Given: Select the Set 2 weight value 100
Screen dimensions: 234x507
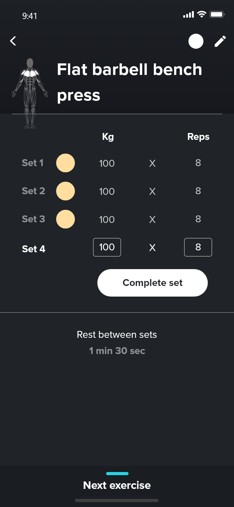Looking at the screenshot, I should tap(107, 191).
